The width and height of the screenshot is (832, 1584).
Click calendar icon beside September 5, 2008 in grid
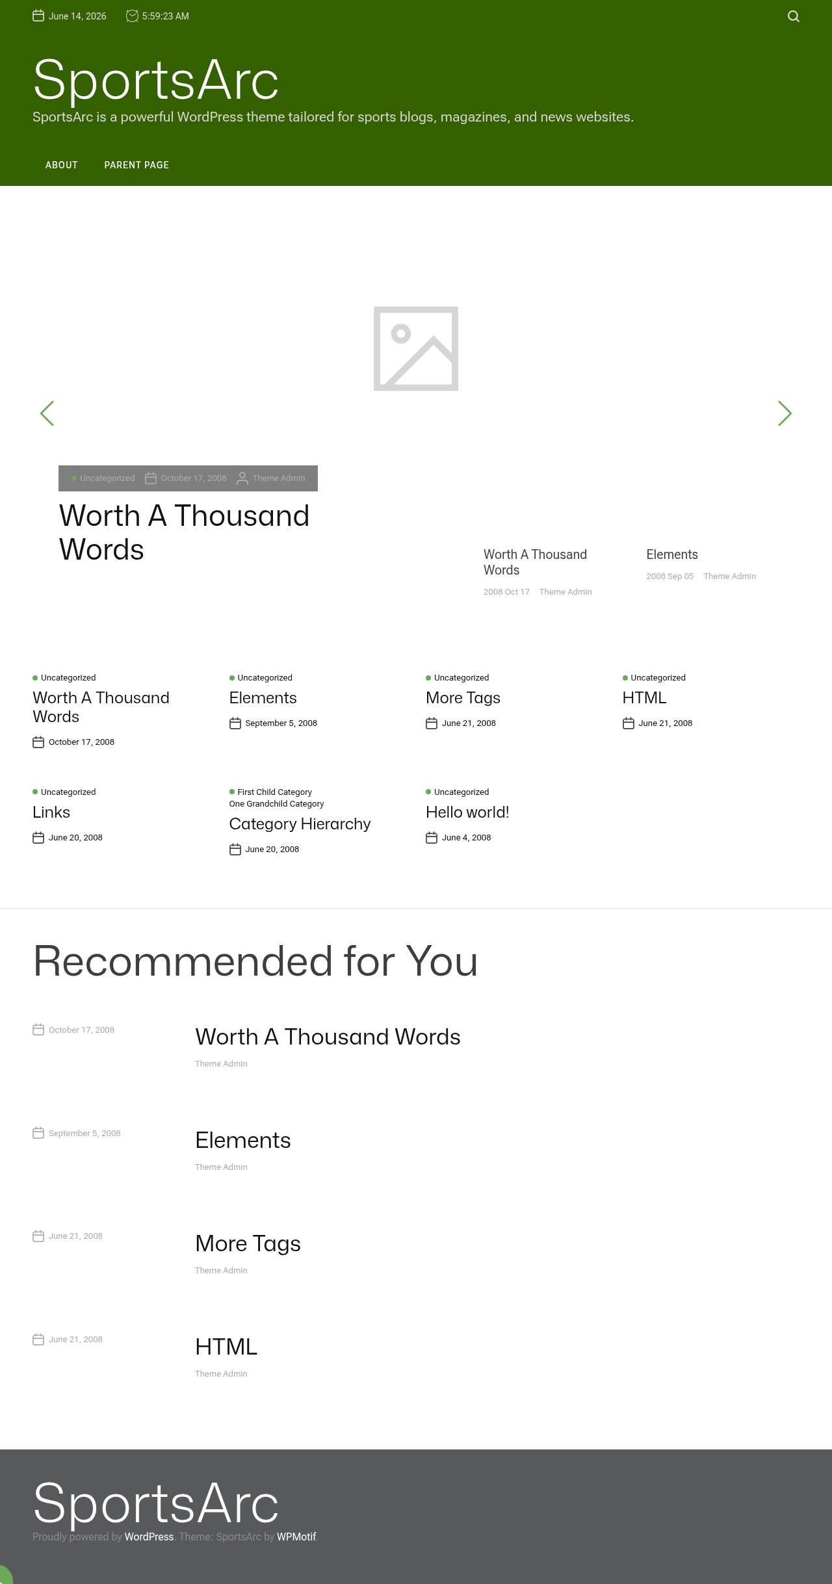coord(235,723)
